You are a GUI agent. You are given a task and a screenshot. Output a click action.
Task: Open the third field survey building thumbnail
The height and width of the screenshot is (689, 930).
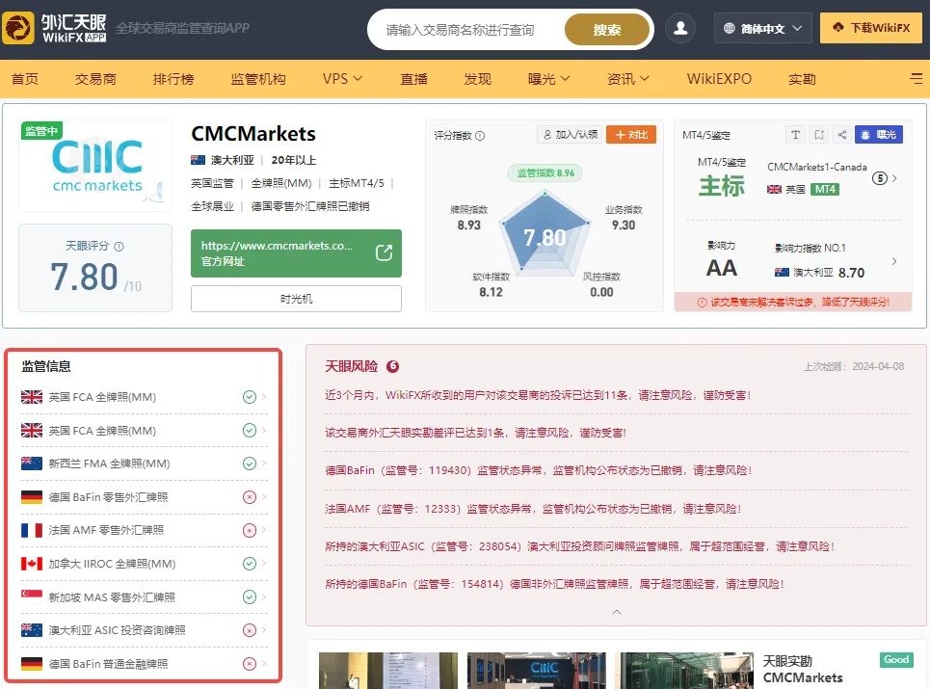(684, 671)
